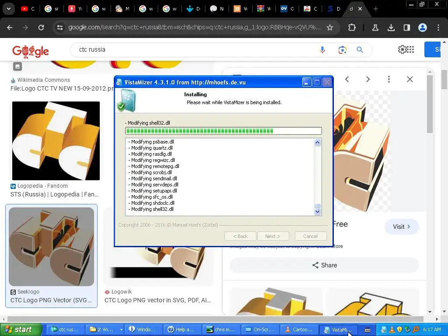Focus the 'ctc russia' search box
Image resolution: width=448 pixels, height=336 pixels.
pos(194,50)
